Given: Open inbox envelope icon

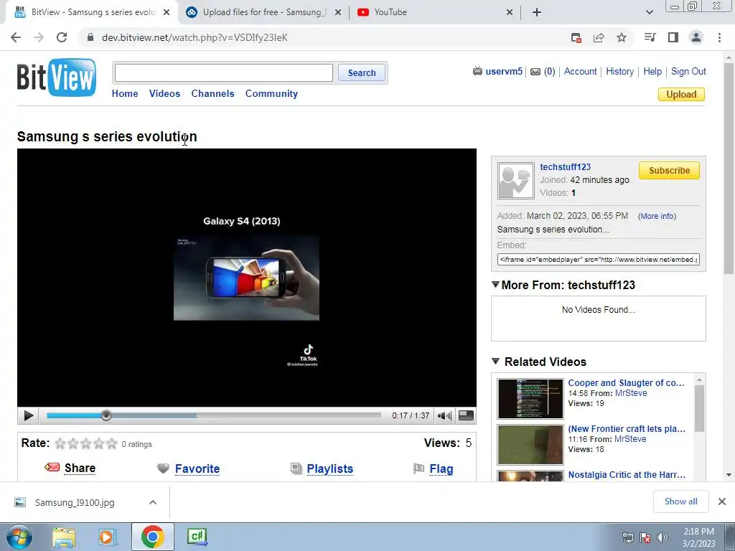Looking at the screenshot, I should pos(535,72).
